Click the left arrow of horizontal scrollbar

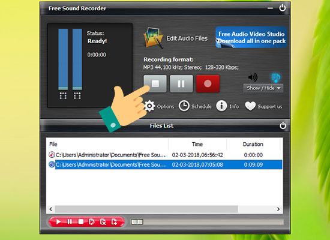(x=51, y=209)
